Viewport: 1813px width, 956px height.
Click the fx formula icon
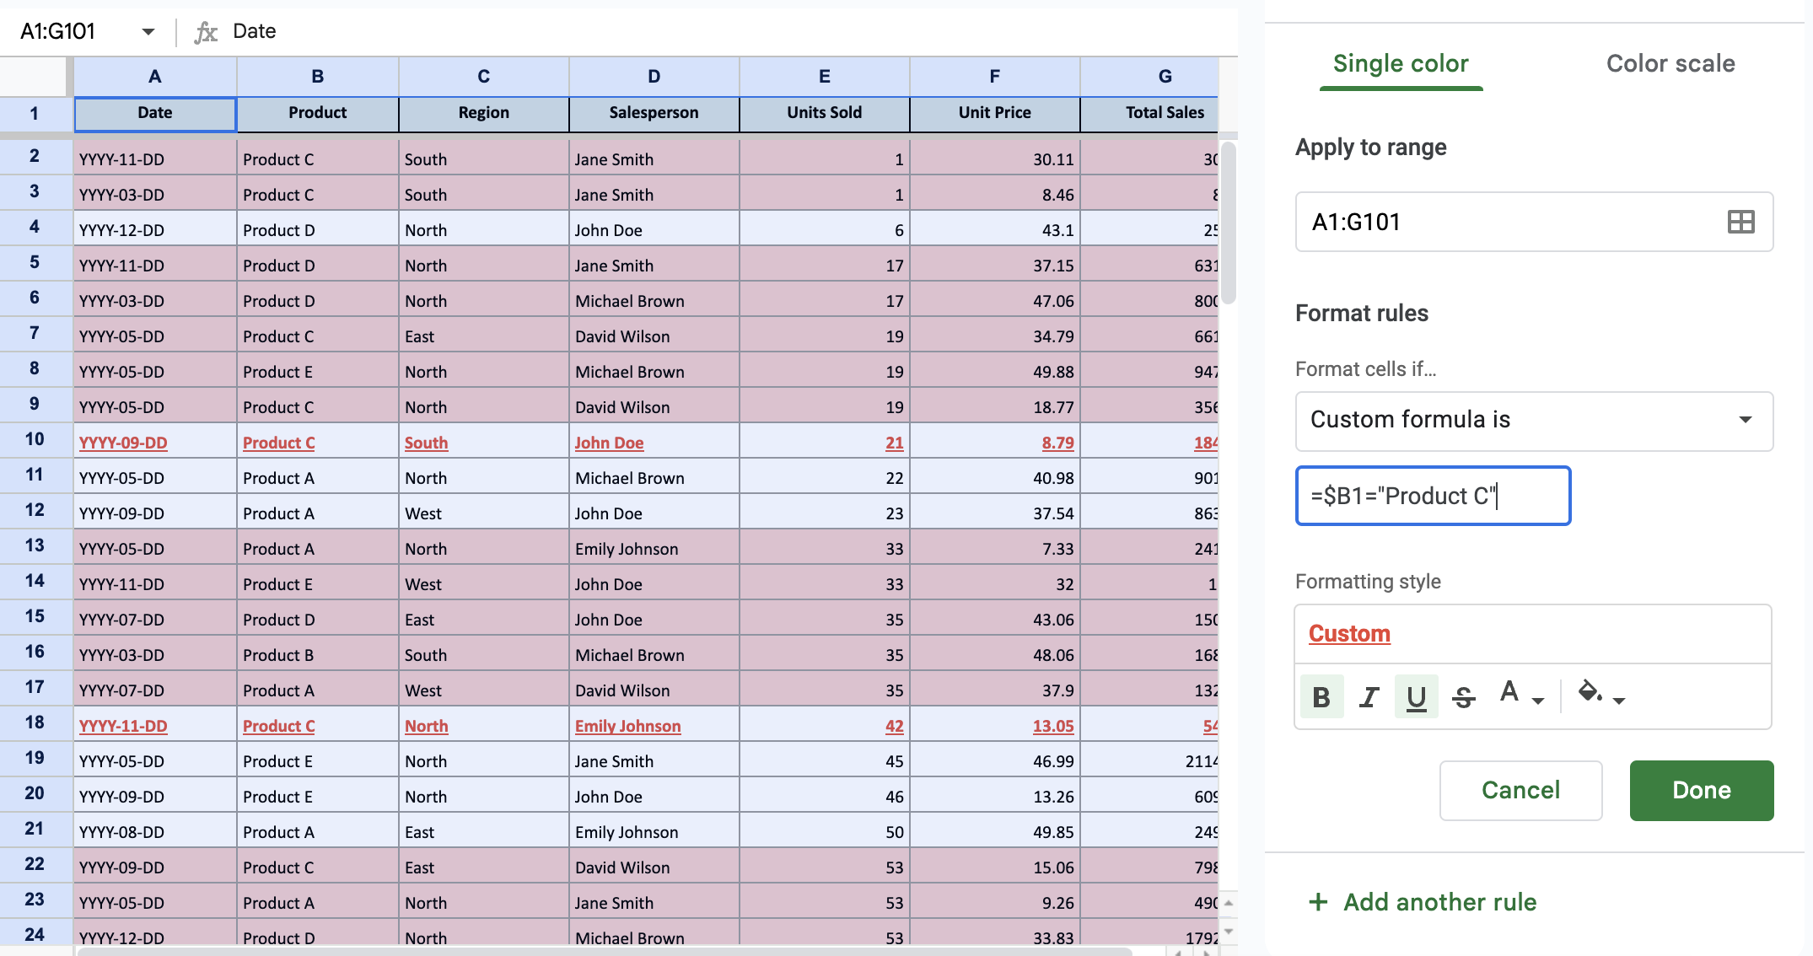point(205,32)
